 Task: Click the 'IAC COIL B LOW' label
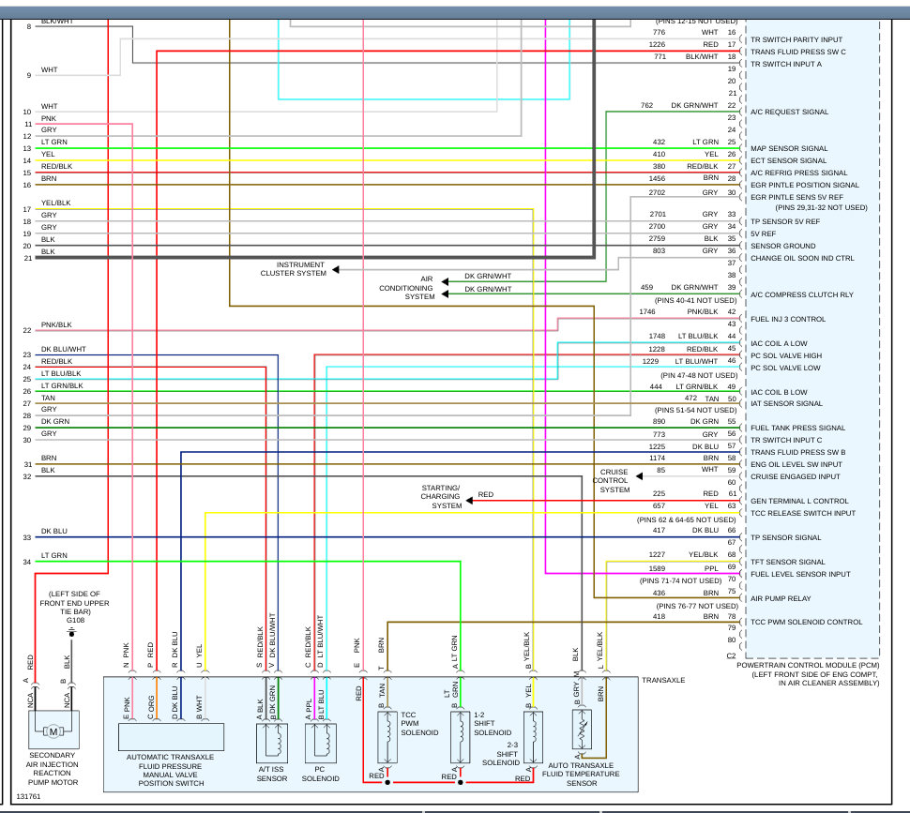pos(779,392)
